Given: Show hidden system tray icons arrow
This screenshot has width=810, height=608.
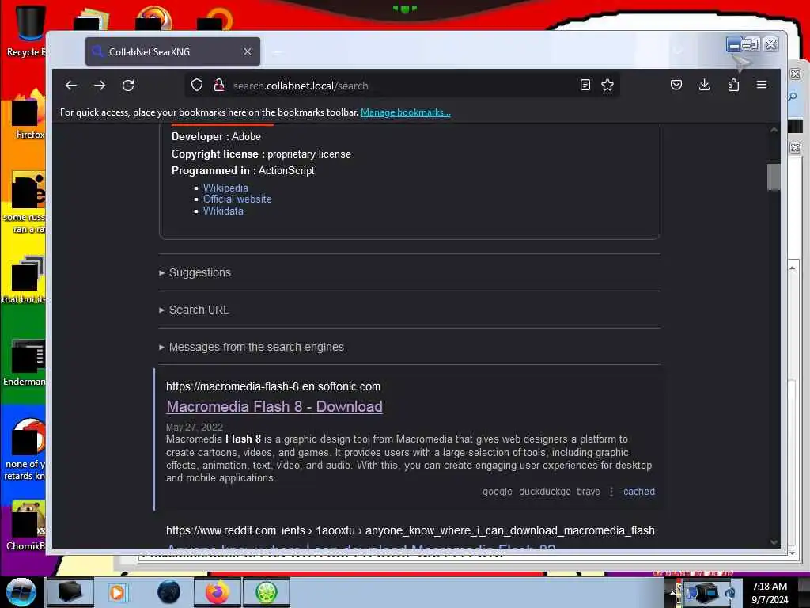Looking at the screenshot, I should pos(672,592).
